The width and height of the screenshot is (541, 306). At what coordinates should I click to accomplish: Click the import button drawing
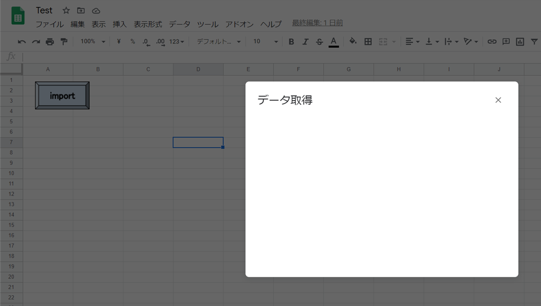pos(62,96)
